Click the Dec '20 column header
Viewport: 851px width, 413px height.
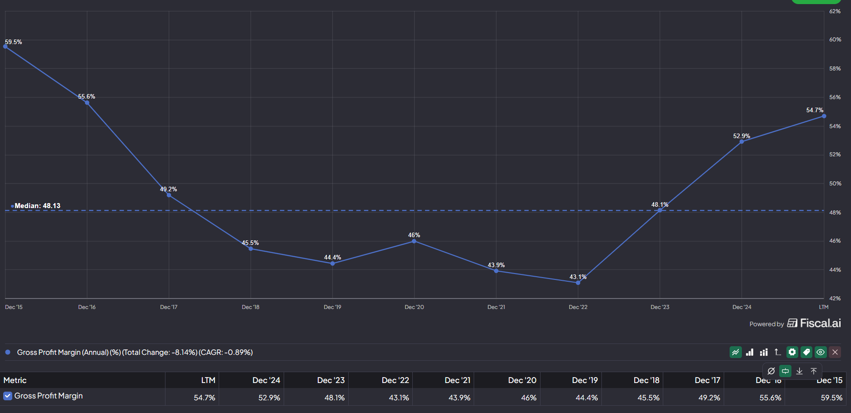point(522,380)
